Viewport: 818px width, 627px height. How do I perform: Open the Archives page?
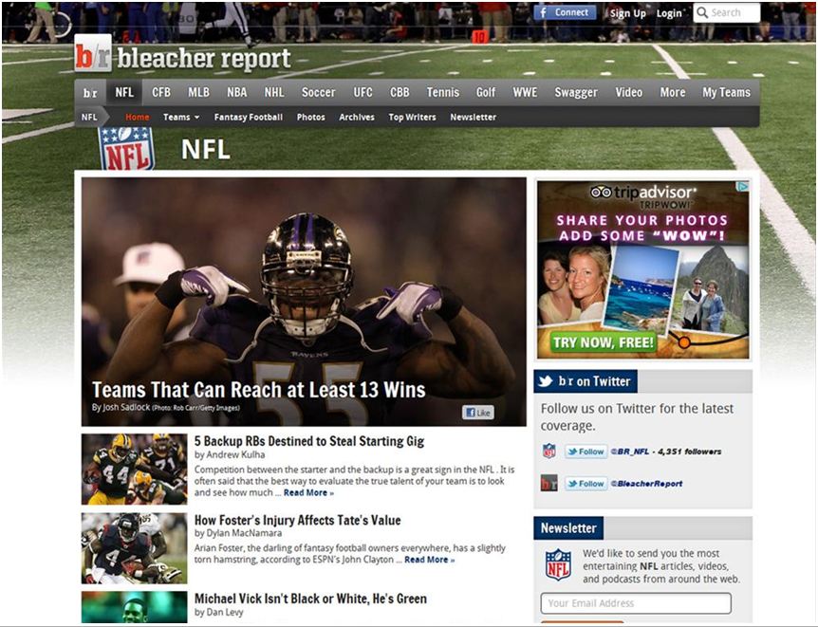(357, 118)
